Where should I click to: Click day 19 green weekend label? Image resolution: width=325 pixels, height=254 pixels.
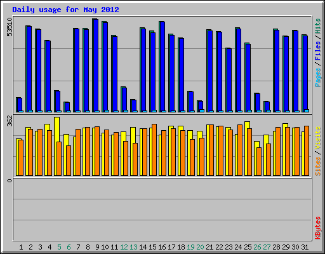(x=190, y=247)
